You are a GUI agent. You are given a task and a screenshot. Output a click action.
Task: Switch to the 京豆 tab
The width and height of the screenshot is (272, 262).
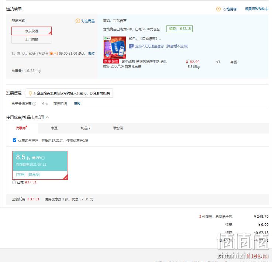(x=54, y=128)
